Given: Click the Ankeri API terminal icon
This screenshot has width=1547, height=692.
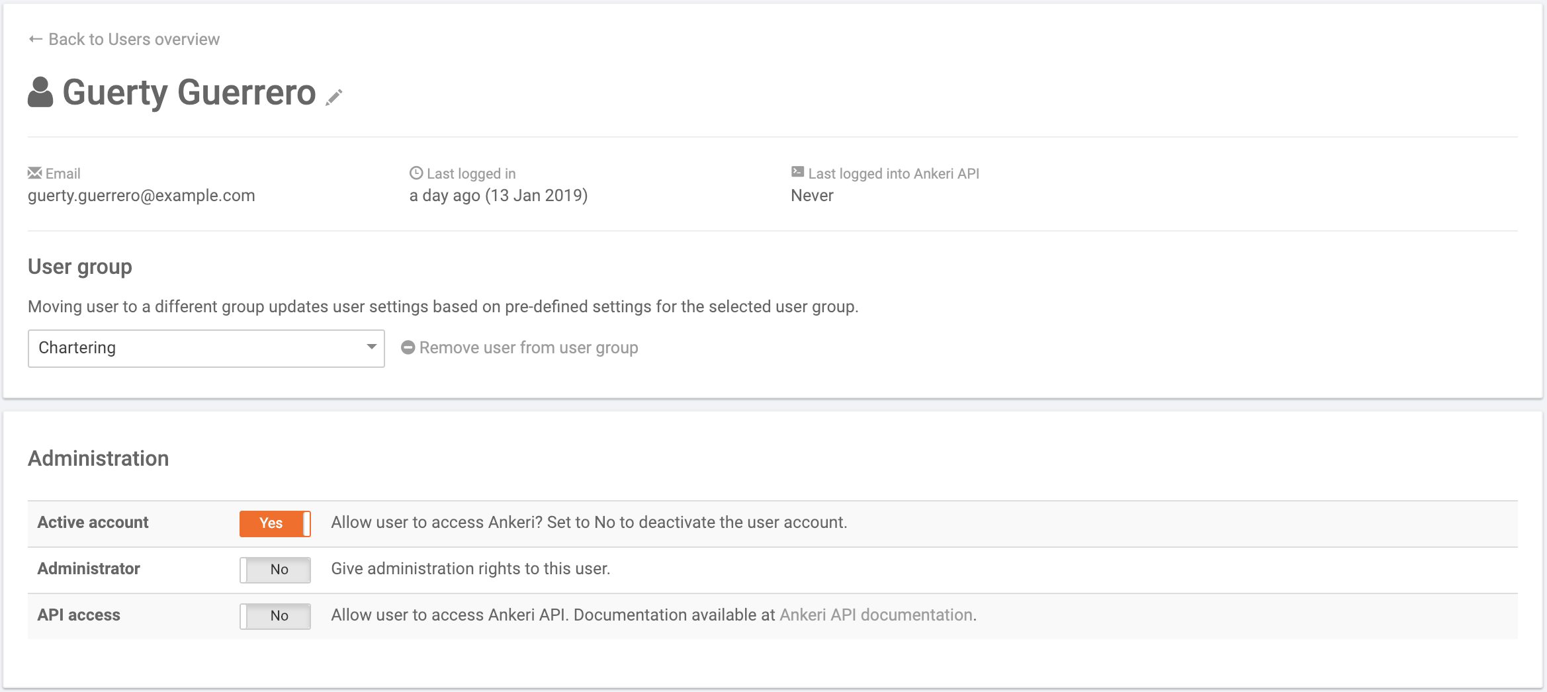Looking at the screenshot, I should (x=797, y=173).
